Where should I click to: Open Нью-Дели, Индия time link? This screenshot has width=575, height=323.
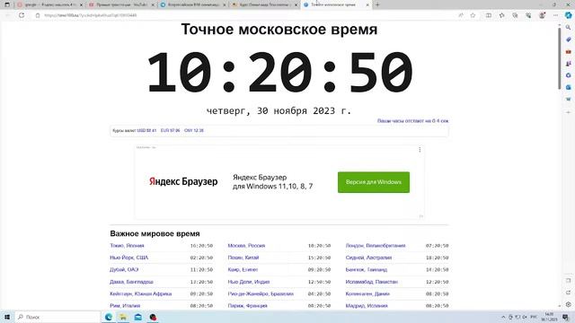pyautogui.click(x=248, y=282)
